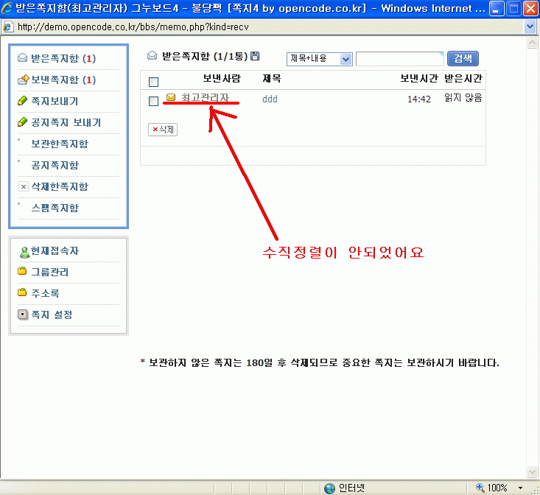Click the pencil icon beside 쪽지보내기
Viewport: 540px width, 495px height.
(x=23, y=101)
